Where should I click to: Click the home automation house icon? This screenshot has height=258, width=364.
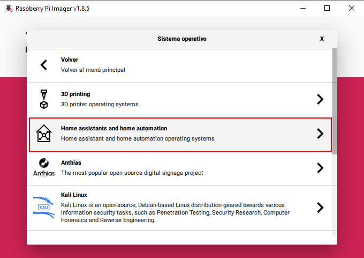[44, 134]
